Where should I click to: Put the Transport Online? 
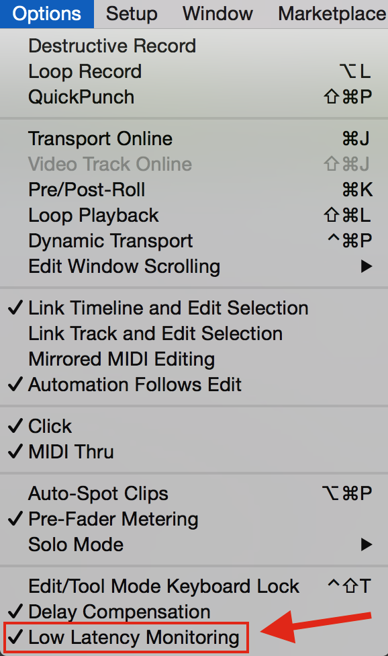100,139
